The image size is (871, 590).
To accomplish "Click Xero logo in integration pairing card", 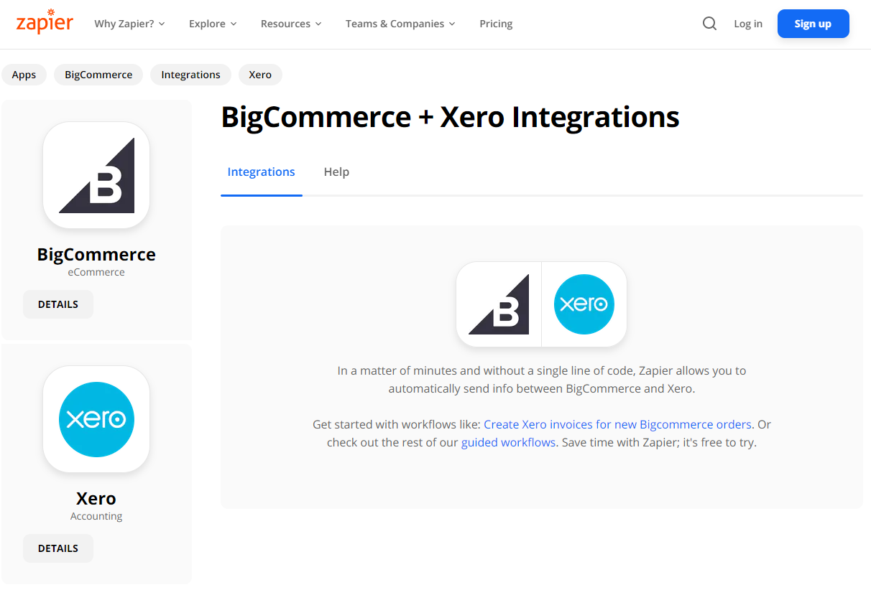I will (x=584, y=304).
